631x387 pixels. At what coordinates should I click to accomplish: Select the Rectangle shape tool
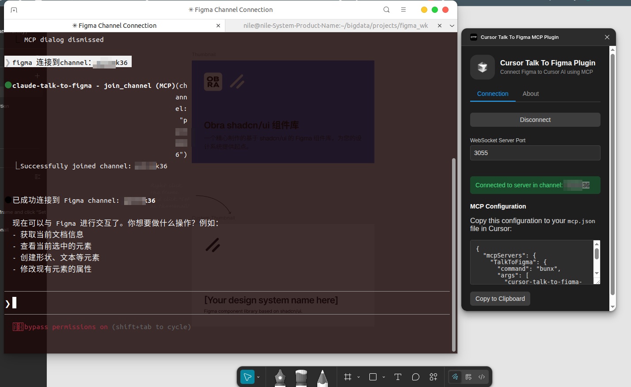click(373, 377)
